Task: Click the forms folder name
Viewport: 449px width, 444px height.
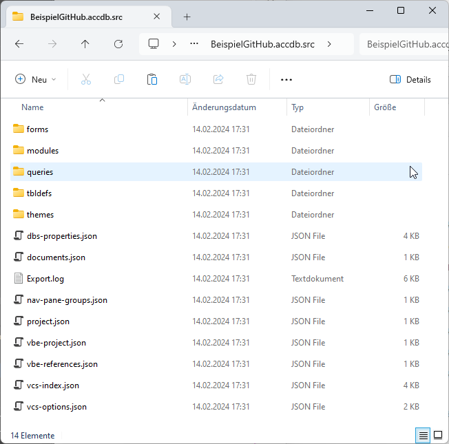Action: [37, 129]
